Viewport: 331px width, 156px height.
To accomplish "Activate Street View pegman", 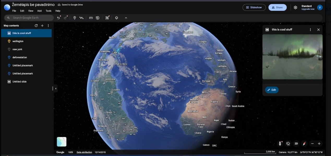I will tap(280, 144).
